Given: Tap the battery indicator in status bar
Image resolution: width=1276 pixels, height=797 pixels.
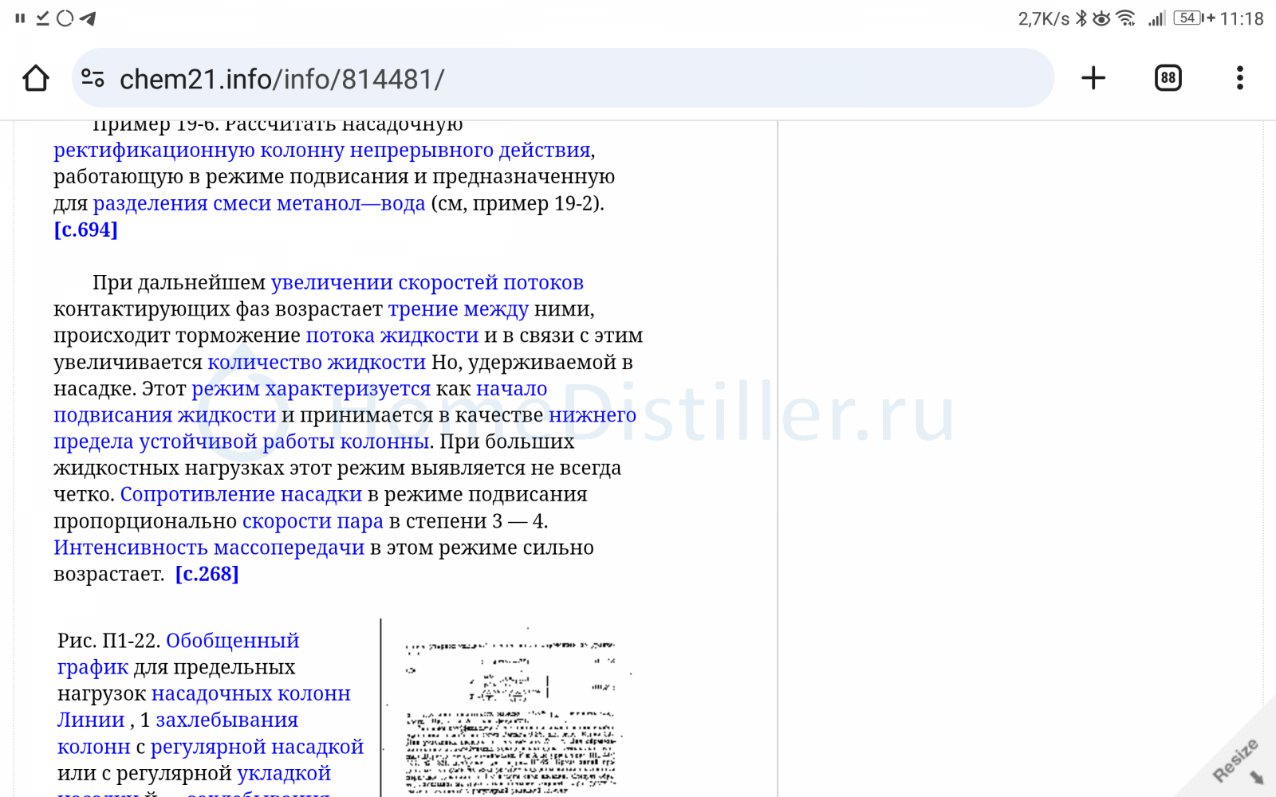Looking at the screenshot, I should pyautogui.click(x=1187, y=18).
